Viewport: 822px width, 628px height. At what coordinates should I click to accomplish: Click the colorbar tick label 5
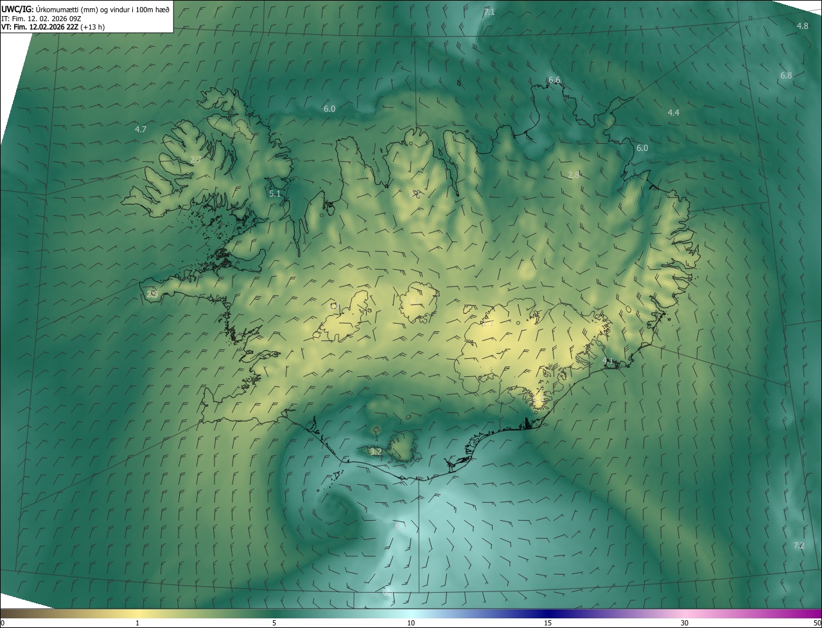tap(274, 623)
